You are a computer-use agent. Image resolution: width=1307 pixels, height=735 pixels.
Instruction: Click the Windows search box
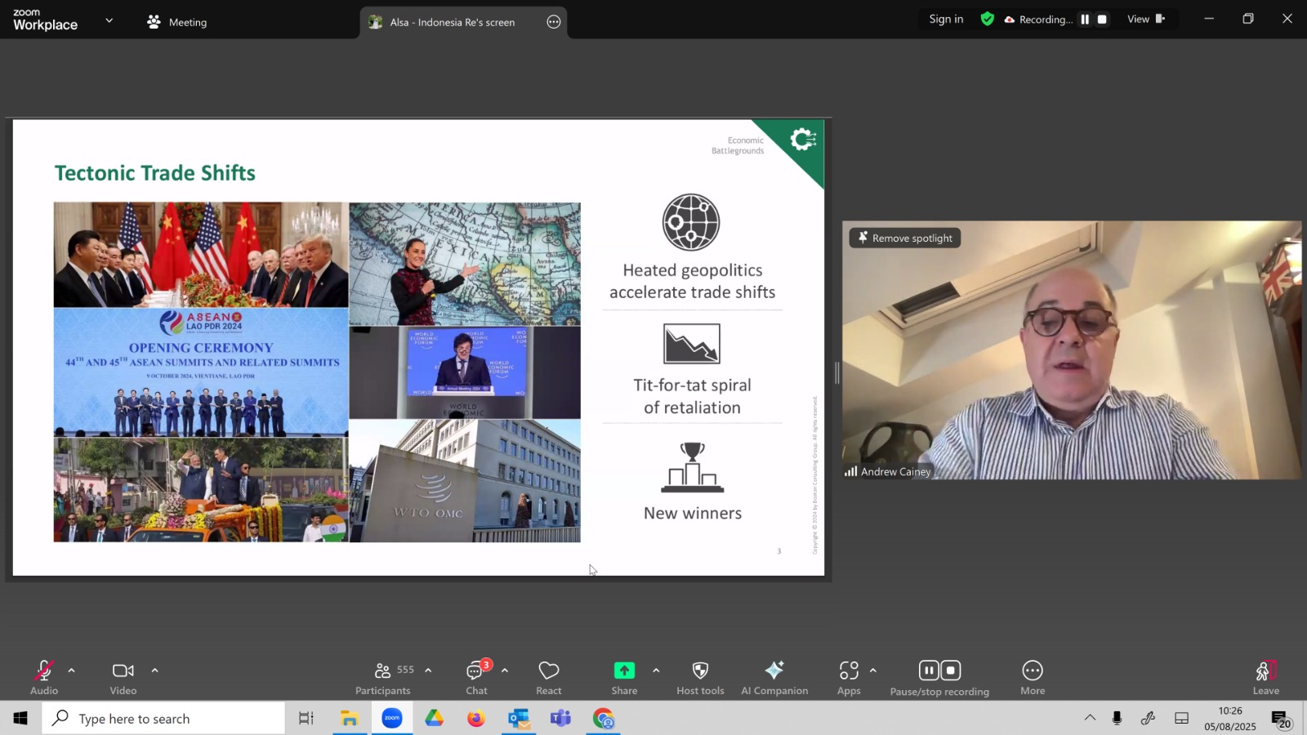pyautogui.click(x=163, y=719)
